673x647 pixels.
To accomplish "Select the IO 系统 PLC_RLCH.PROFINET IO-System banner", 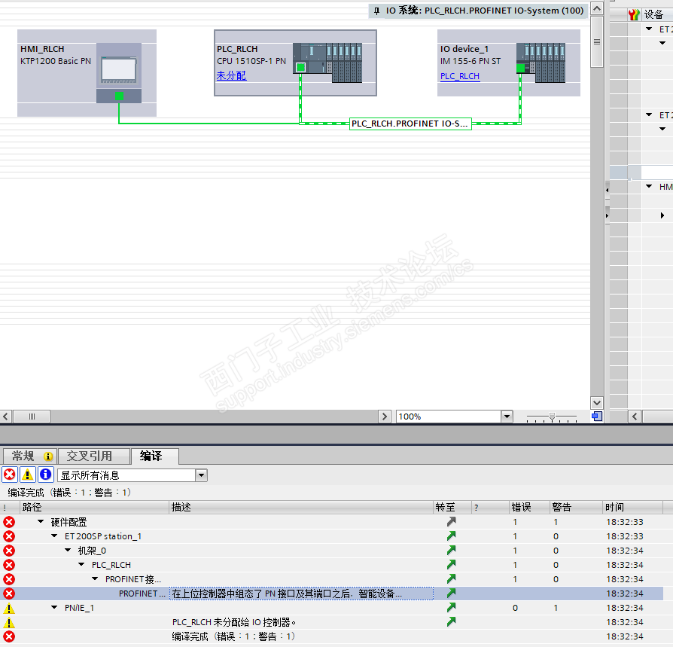I will [x=478, y=11].
